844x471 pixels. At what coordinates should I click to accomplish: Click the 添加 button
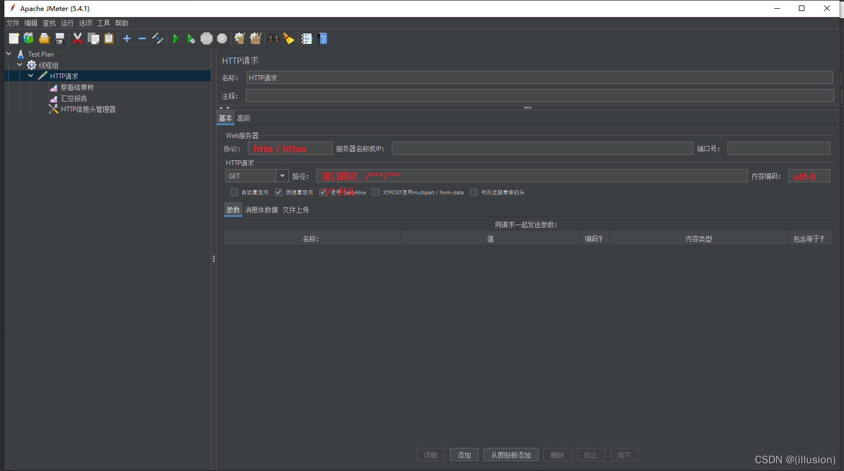coord(464,455)
